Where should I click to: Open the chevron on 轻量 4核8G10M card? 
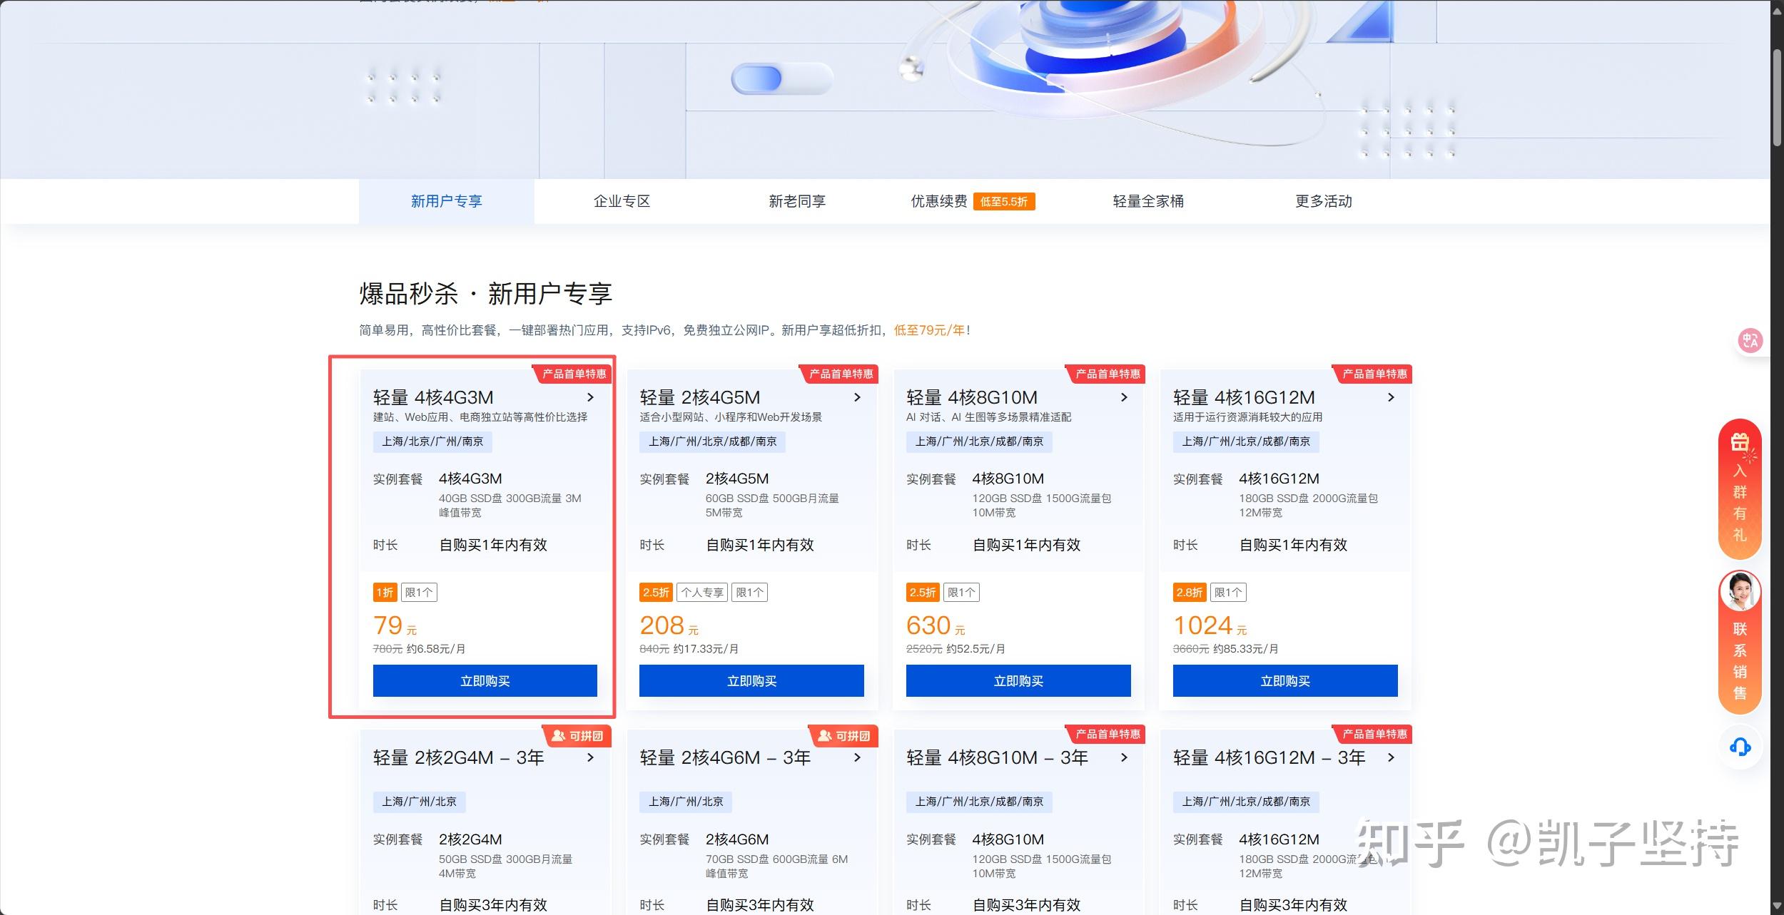coord(1124,397)
